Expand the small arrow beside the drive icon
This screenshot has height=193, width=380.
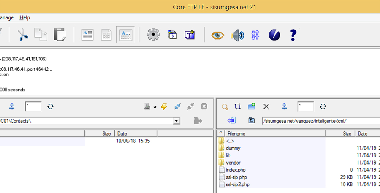pyautogui.click(x=155, y=107)
